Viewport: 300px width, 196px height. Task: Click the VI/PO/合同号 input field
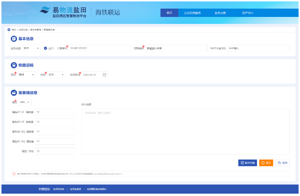click(x=259, y=48)
